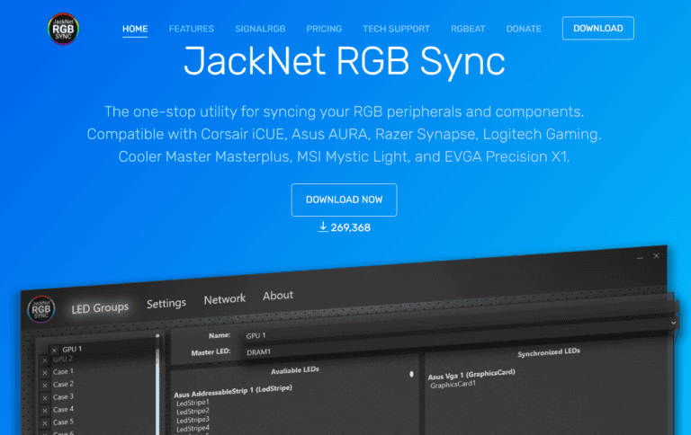Remove Case 3 group via its X icon
This screenshot has width=691, height=435.
(x=44, y=398)
